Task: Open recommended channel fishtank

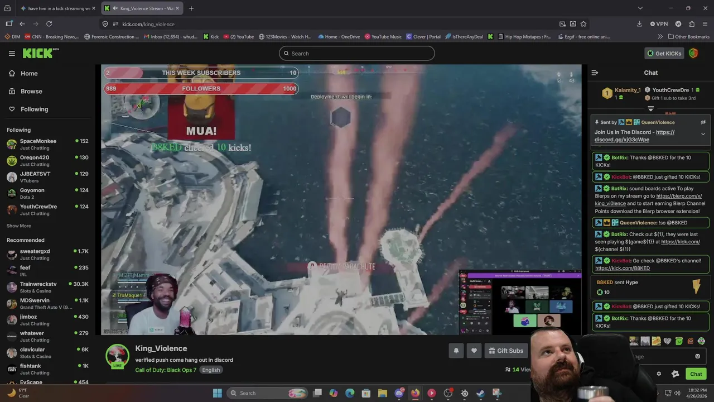Action: [x=47, y=369]
